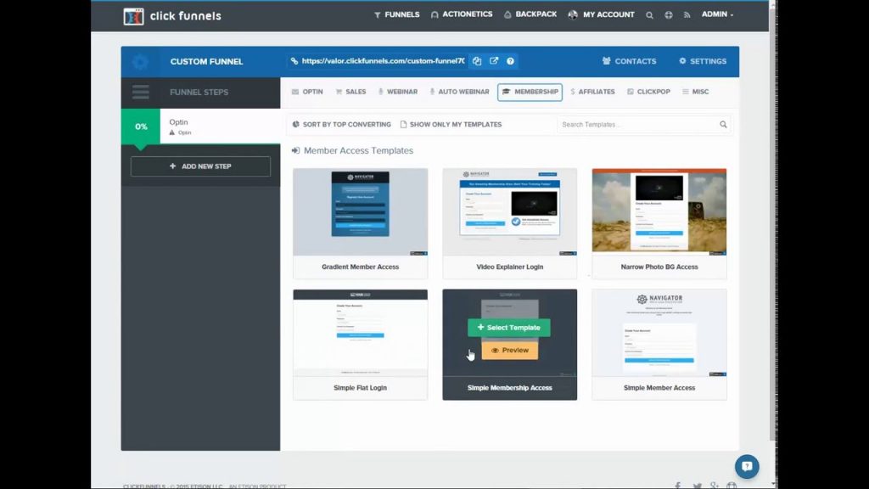Expand the Admin dropdown menu
Viewport: 869px width, 489px height.
pos(717,14)
